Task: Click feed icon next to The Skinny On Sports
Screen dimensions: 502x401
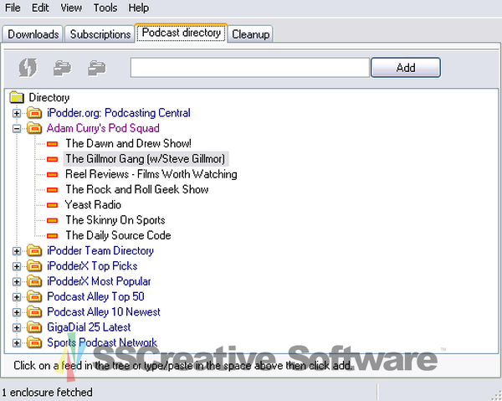Action: pos(52,221)
